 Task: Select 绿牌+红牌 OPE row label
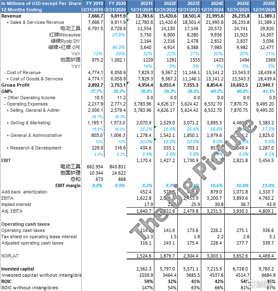[x=64, y=47]
